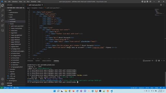Switch to the OUTPUT tab

click(38, 61)
